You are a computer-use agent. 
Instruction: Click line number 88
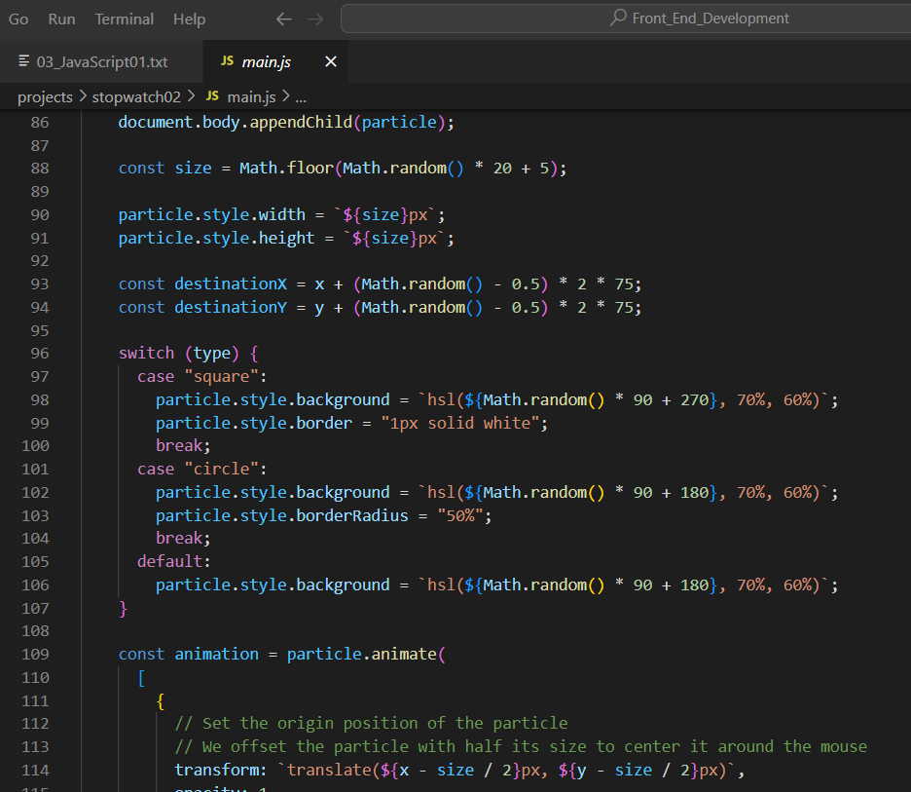tap(40, 169)
